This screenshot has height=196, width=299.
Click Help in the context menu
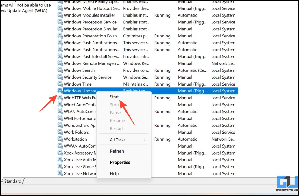[114, 174]
